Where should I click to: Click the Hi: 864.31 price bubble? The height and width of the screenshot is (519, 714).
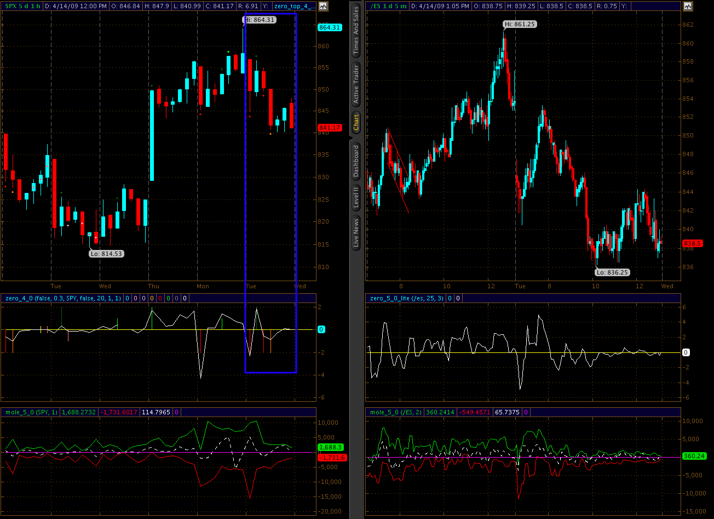260,19
